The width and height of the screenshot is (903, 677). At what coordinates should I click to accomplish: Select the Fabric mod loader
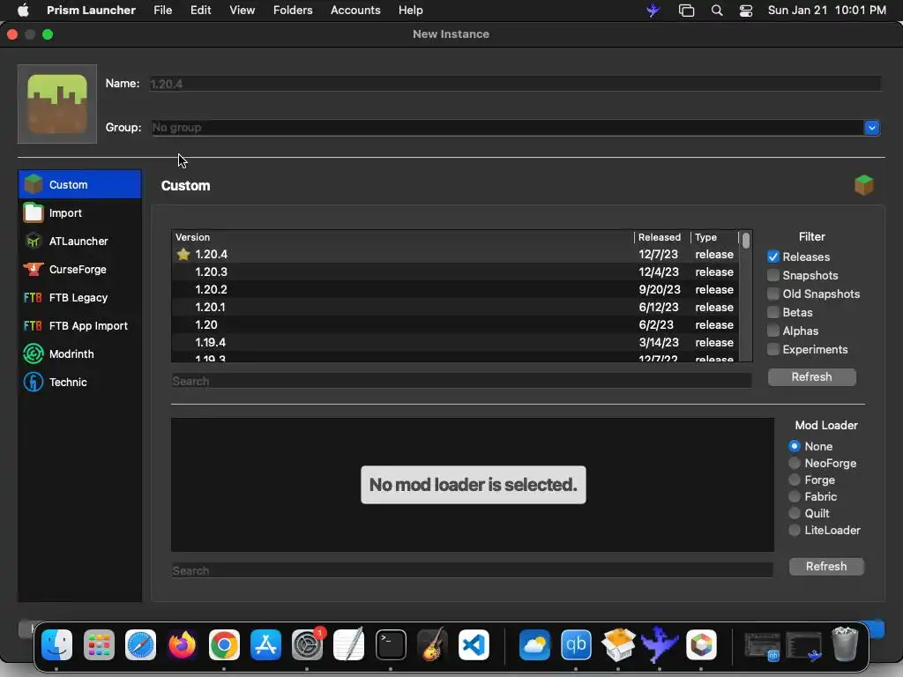tap(795, 496)
